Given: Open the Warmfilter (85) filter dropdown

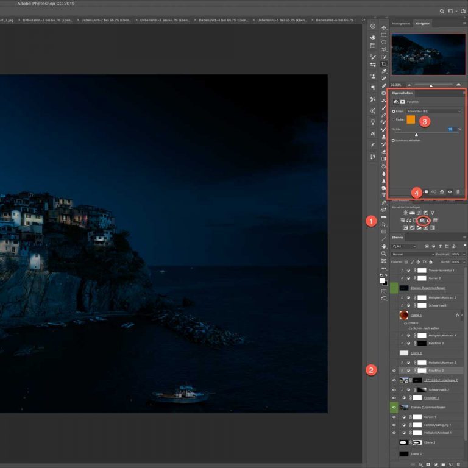Looking at the screenshot, I should coord(433,112).
